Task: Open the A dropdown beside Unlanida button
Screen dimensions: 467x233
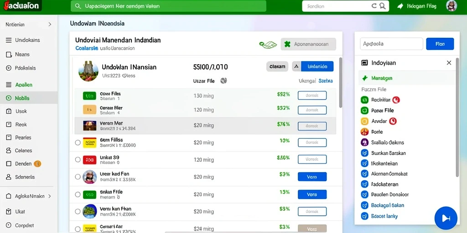Action: [296, 66]
